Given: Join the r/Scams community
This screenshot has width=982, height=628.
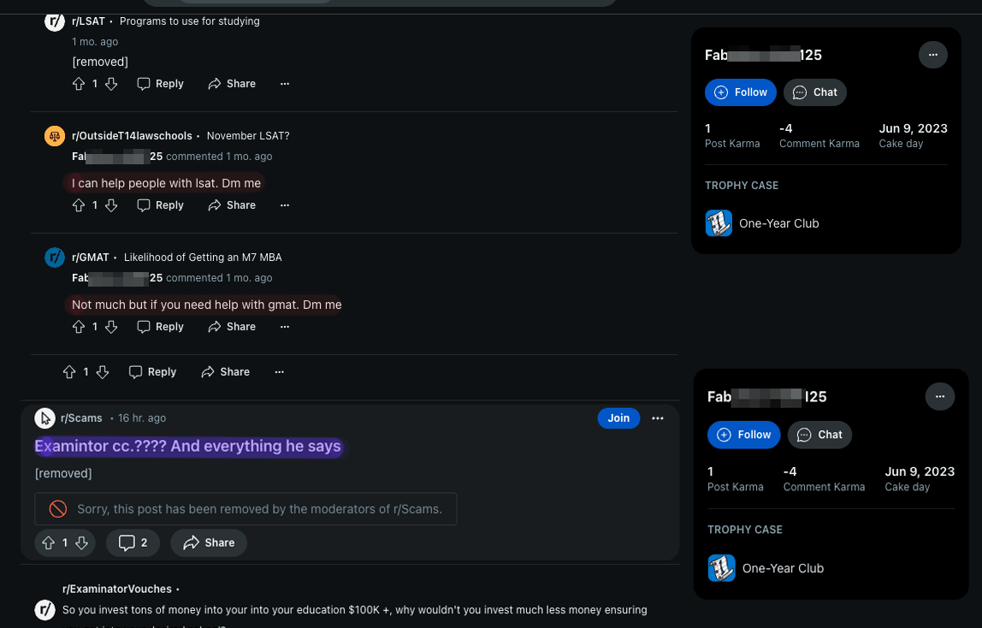Looking at the screenshot, I should tap(618, 418).
